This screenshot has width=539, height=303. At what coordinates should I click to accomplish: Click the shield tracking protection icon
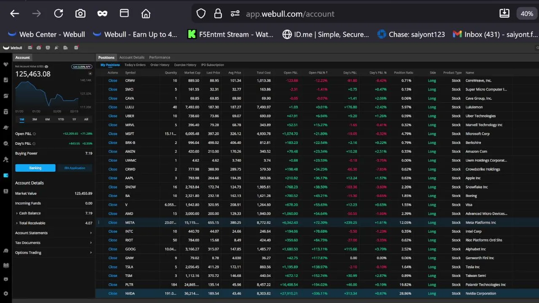click(201, 14)
